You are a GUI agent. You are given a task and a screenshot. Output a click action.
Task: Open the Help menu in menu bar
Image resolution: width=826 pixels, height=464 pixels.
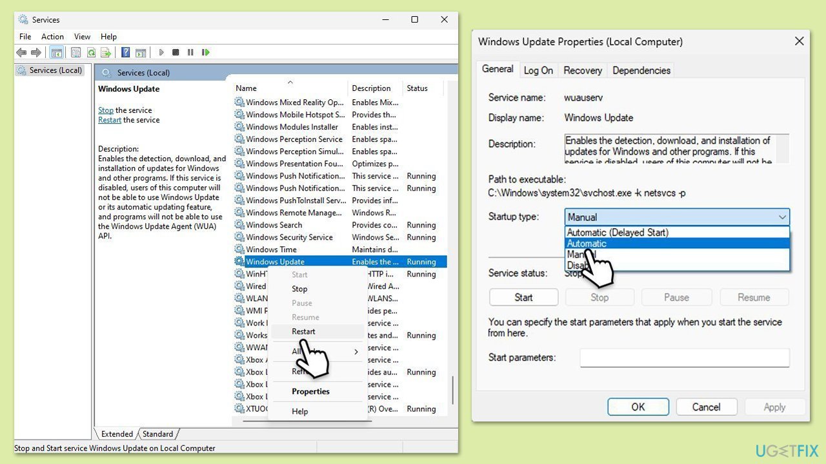(108, 37)
